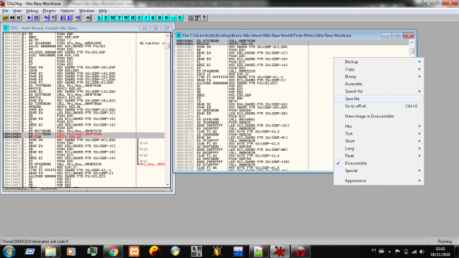This screenshot has height=258, width=459.
Task: Toggle the checked Disassemble view option
Action: coord(378,163)
